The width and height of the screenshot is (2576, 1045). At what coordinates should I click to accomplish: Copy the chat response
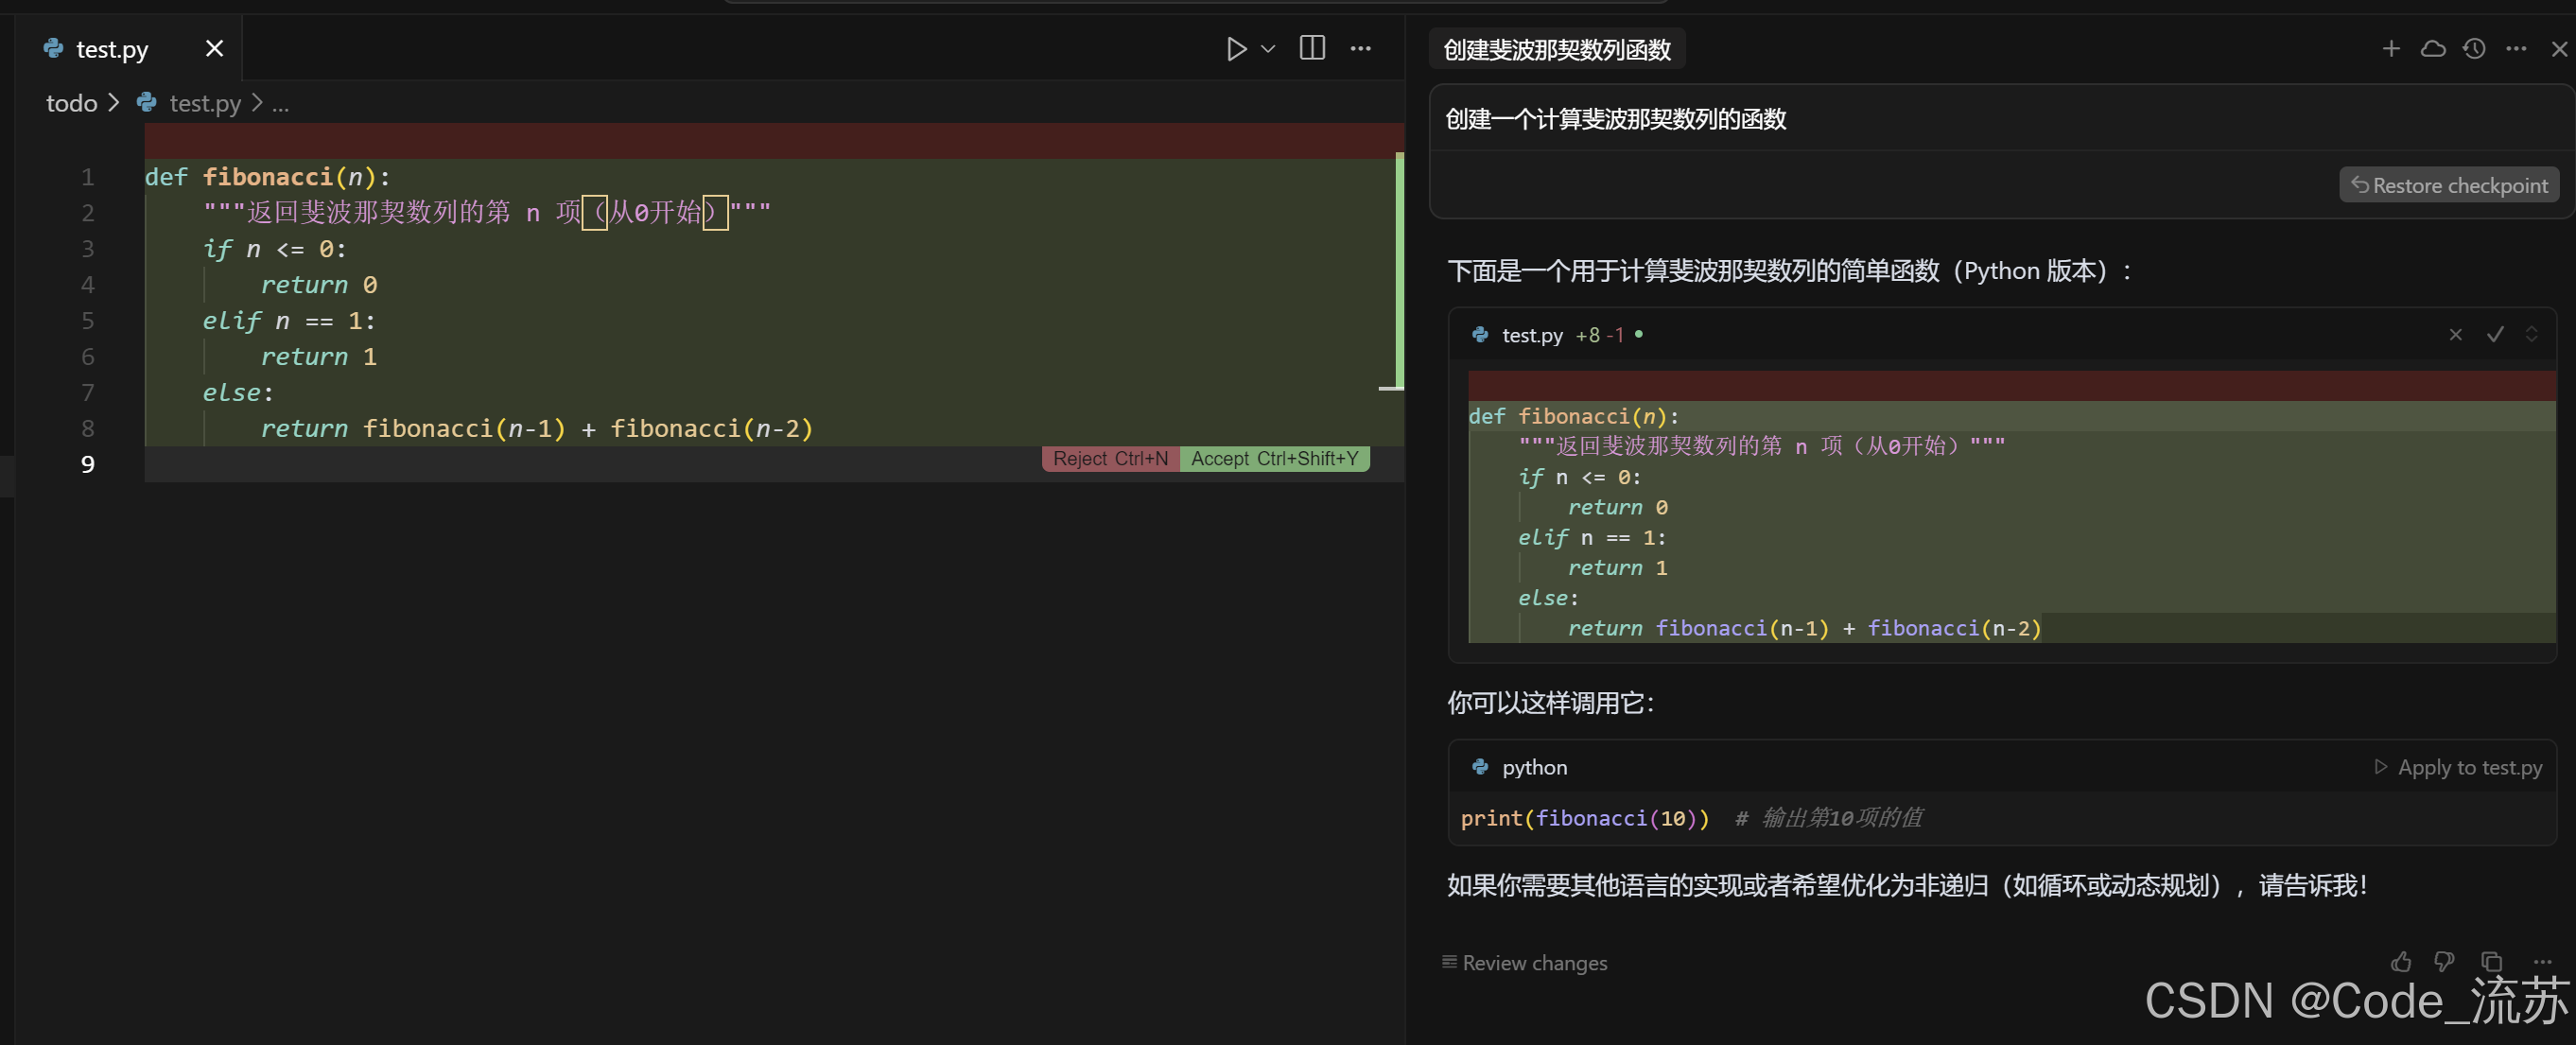point(2491,962)
